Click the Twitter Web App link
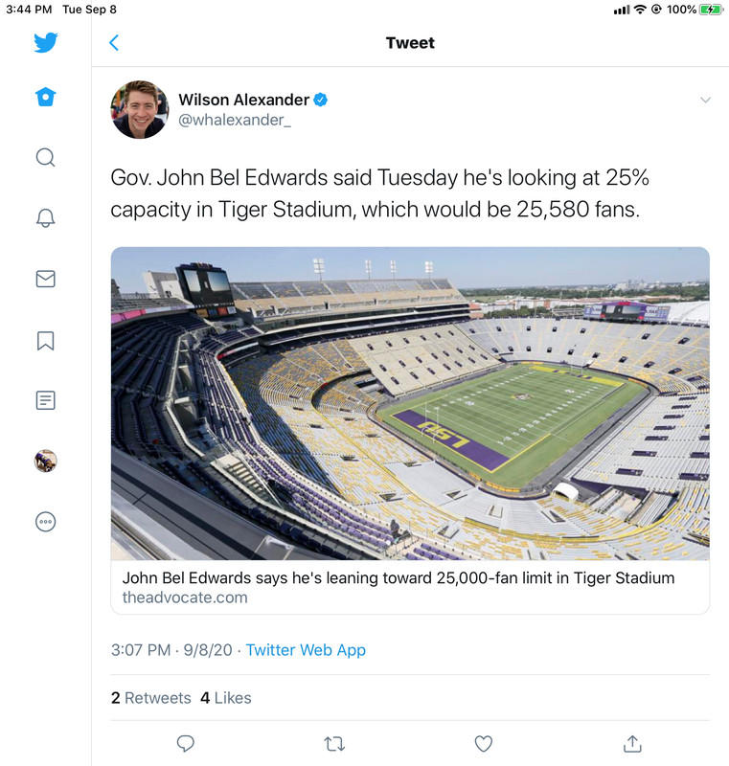Image resolution: width=729 pixels, height=766 pixels. [306, 650]
